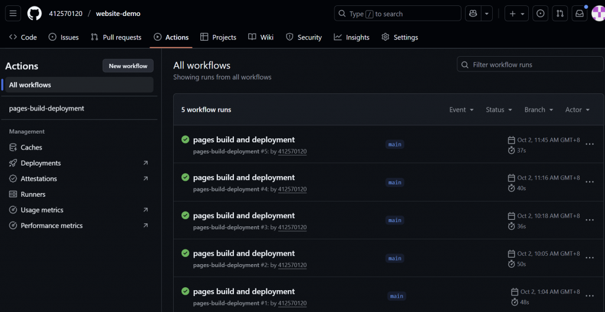The width and height of the screenshot is (605, 312).
Task: Open the repository Settings tab
Action: click(x=400, y=37)
